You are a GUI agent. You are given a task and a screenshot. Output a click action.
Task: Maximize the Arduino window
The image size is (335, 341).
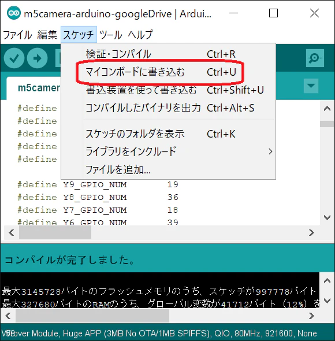point(273,13)
